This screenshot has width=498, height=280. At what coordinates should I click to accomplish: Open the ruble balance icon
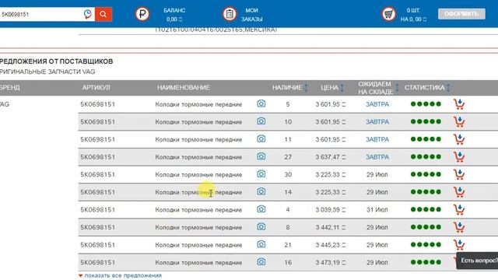coord(142,14)
